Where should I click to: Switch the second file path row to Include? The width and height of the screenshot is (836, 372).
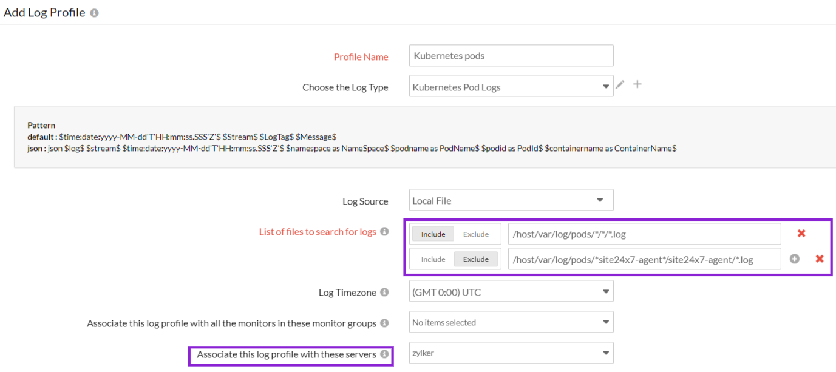[x=433, y=259]
